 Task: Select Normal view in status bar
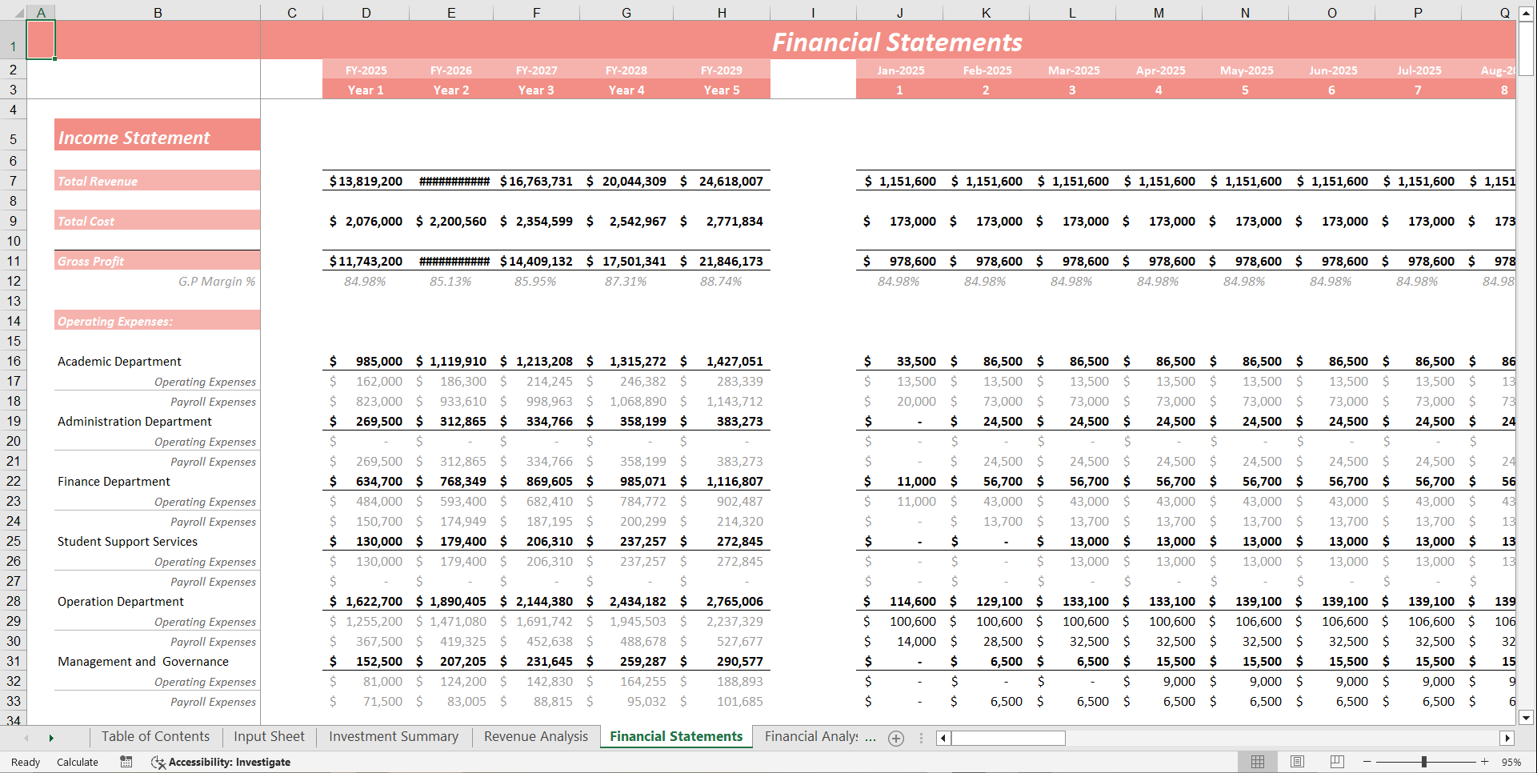(1258, 762)
